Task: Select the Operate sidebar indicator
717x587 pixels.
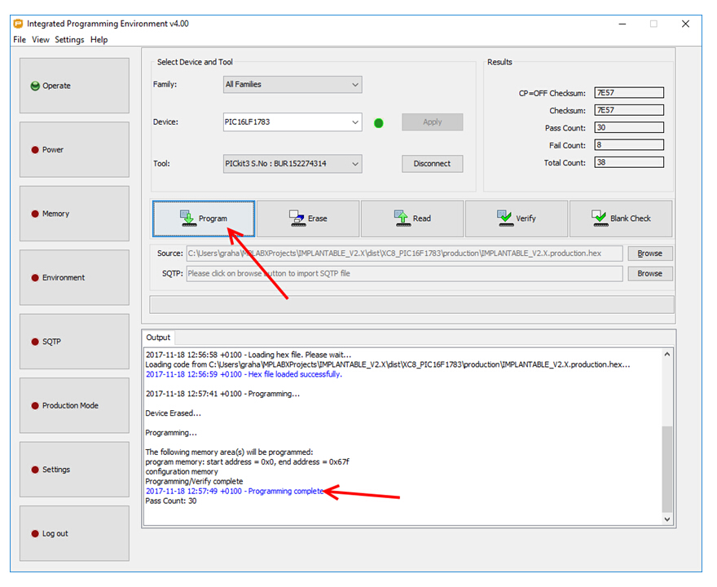Action: point(36,86)
